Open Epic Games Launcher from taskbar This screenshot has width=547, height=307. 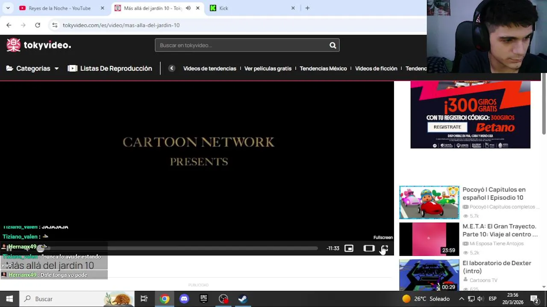click(204, 299)
